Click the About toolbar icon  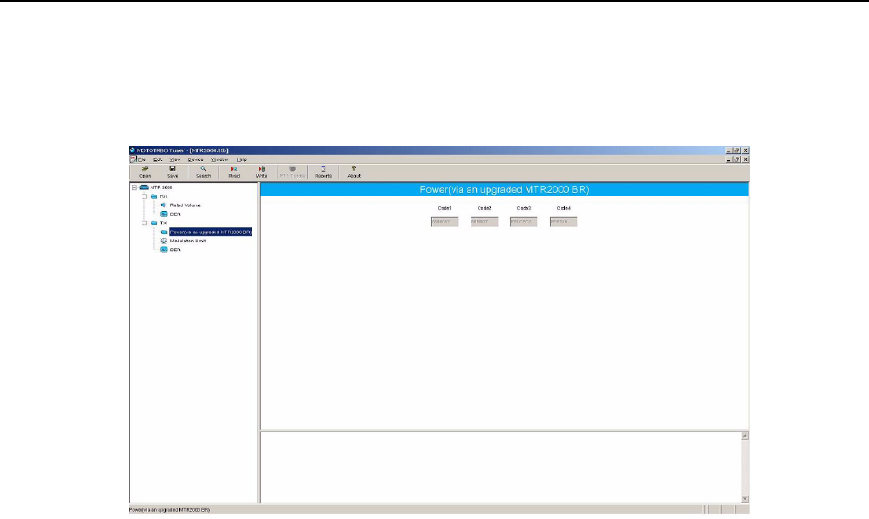point(353,168)
